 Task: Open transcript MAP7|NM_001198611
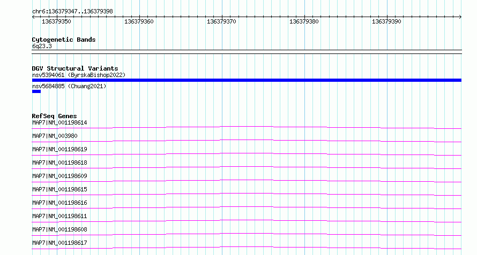click(x=59, y=216)
